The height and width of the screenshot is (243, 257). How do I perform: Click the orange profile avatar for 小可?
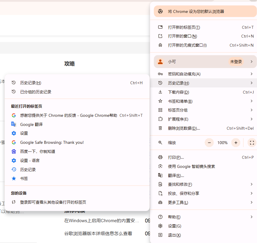coord(160,62)
